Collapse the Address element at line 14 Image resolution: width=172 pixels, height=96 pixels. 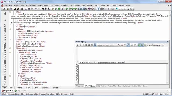click(x=10, y=29)
